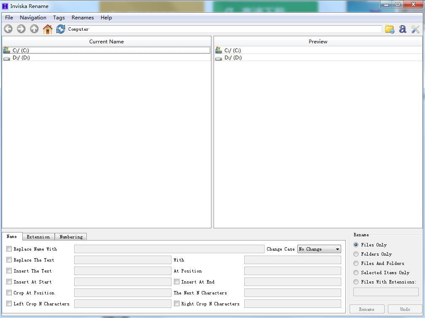
Task: Select the Folders Only radio button
Action: coord(356,254)
